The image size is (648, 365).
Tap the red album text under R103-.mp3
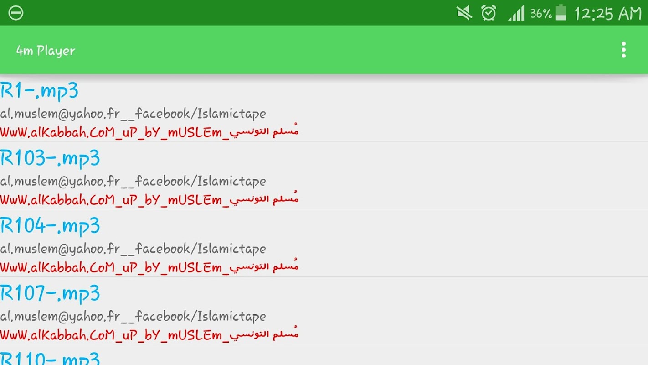pyautogui.click(x=149, y=199)
